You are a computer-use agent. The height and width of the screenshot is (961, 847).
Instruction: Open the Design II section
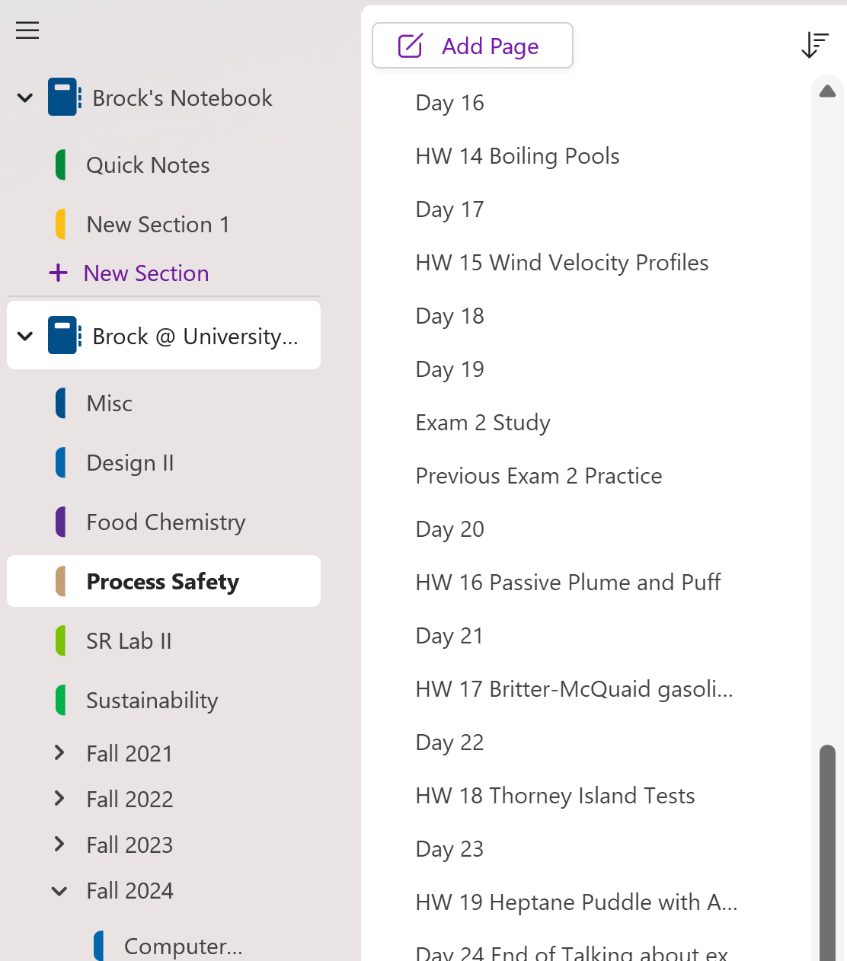click(130, 463)
